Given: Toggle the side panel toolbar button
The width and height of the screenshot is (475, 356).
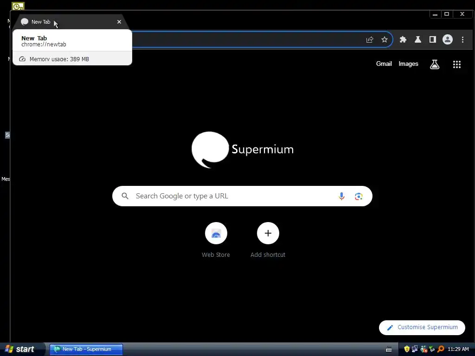Looking at the screenshot, I should tap(433, 40).
